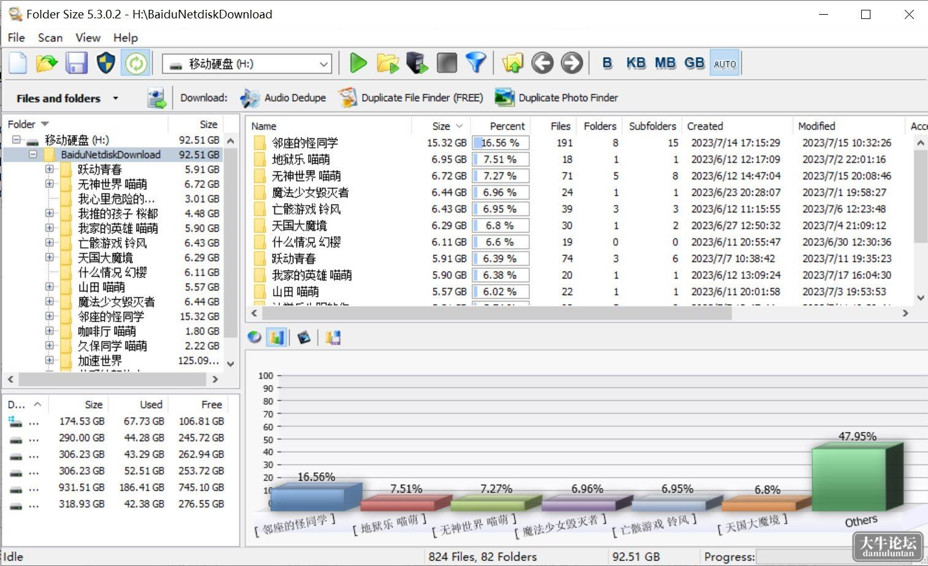
Task: Start scanning with the green play button
Action: click(358, 62)
